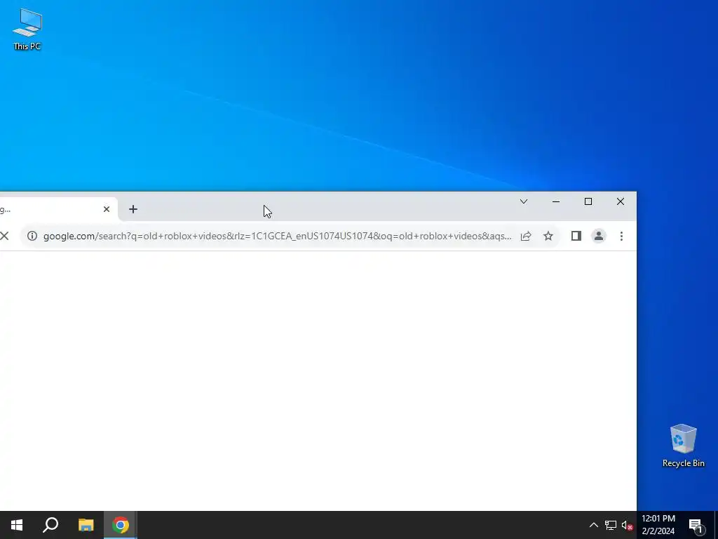
Task: Open Chrome profile avatar
Action: [x=599, y=236]
